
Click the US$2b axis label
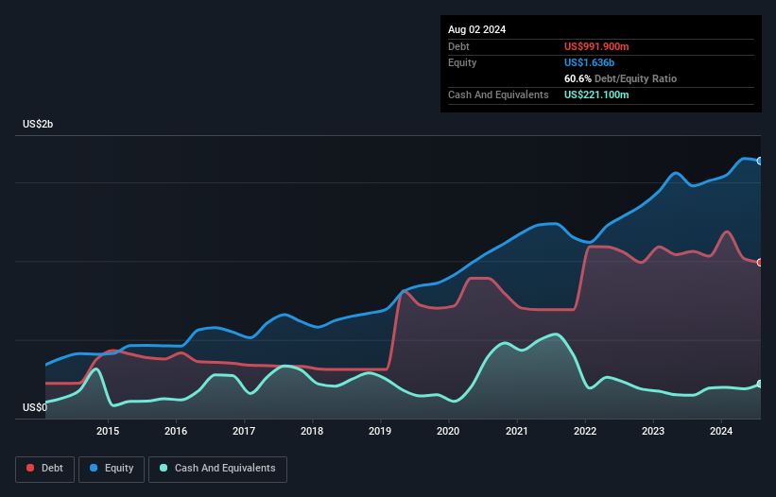click(38, 124)
